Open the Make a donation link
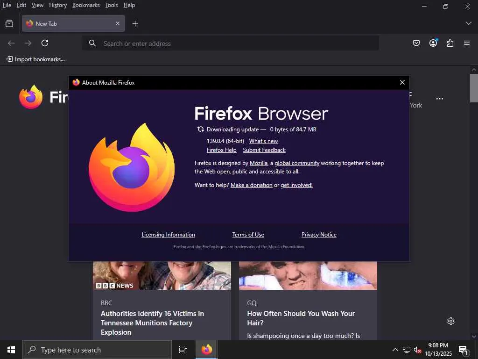Viewport: 478px width, 359px height. [x=252, y=185]
